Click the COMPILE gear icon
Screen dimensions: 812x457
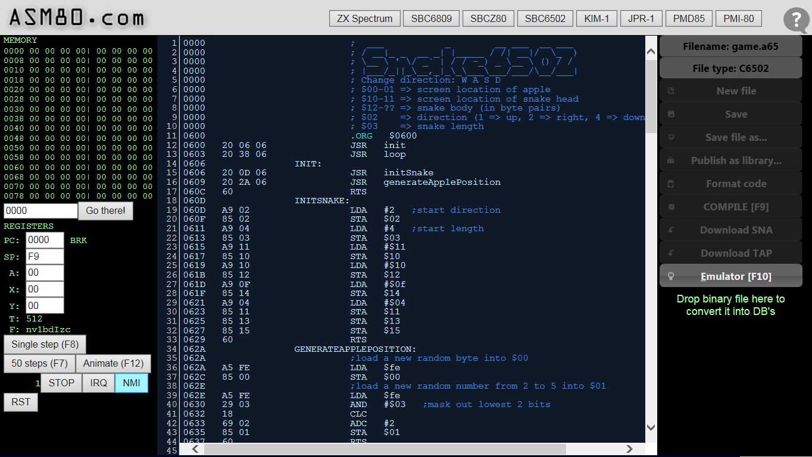click(671, 207)
